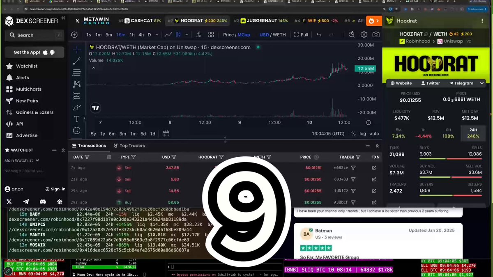
Task: Undo the last chart action
Action: pos(319,35)
